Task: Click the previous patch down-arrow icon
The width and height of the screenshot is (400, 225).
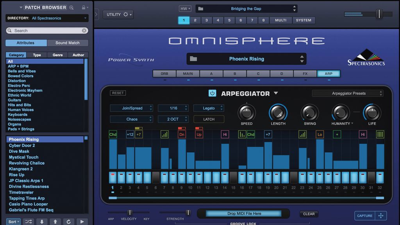Action: pos(41,221)
